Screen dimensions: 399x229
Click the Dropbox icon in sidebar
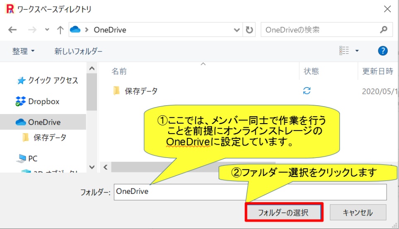(20, 101)
